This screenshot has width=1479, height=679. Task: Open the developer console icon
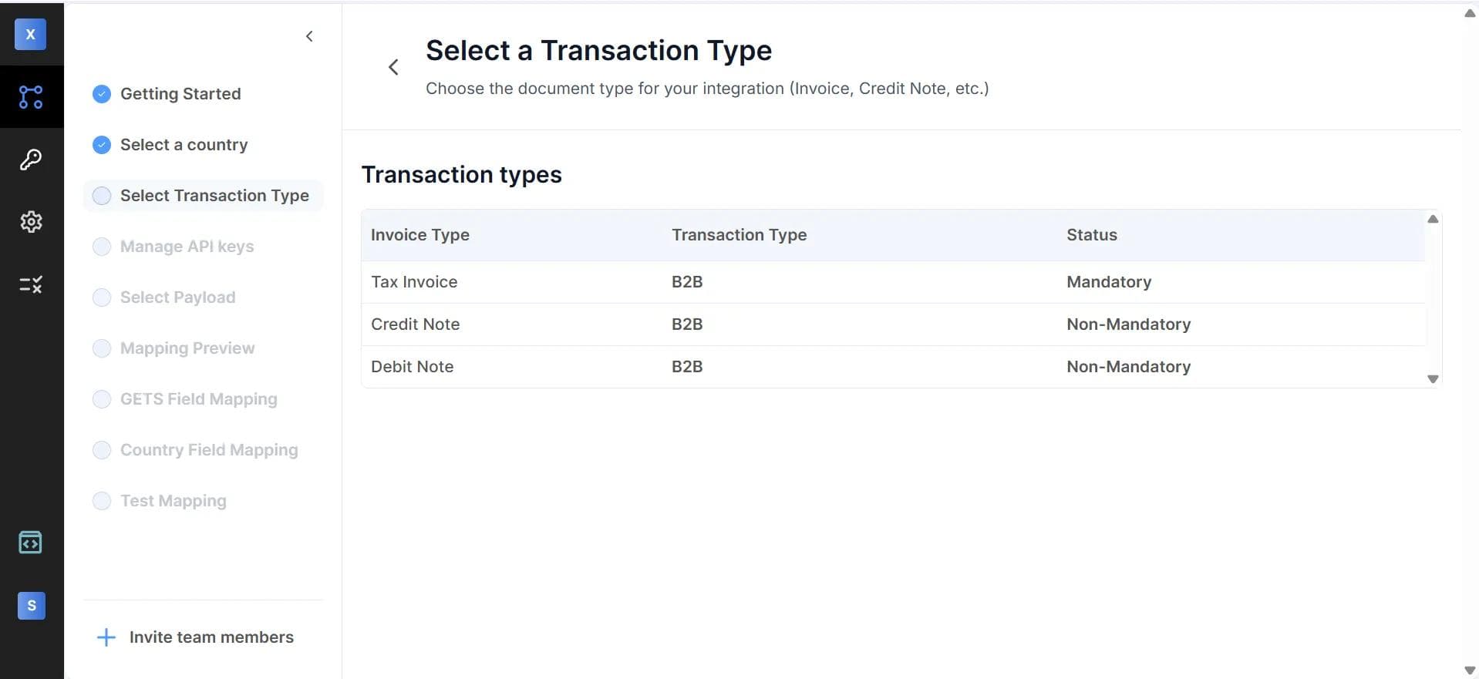tap(30, 542)
